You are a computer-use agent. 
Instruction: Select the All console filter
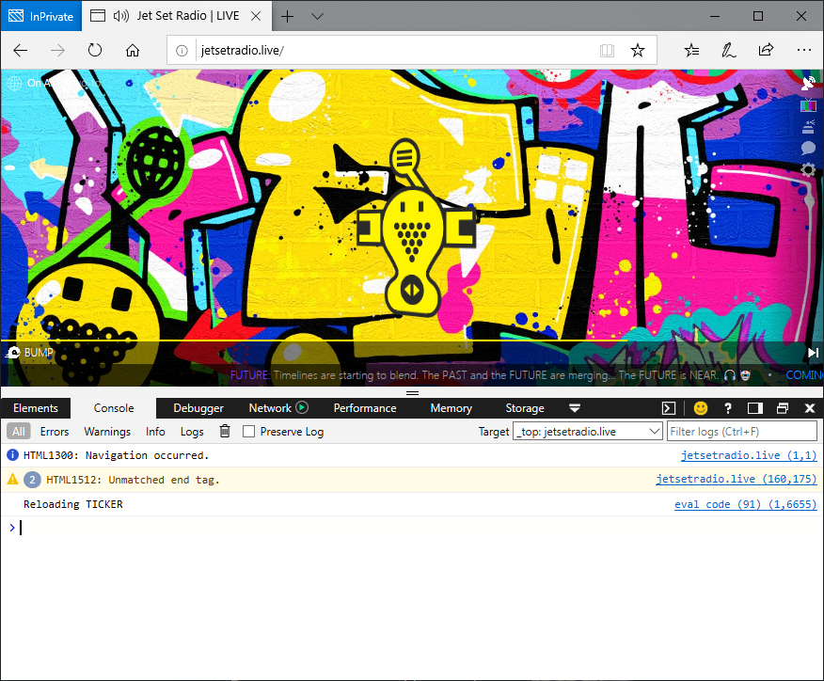19,432
